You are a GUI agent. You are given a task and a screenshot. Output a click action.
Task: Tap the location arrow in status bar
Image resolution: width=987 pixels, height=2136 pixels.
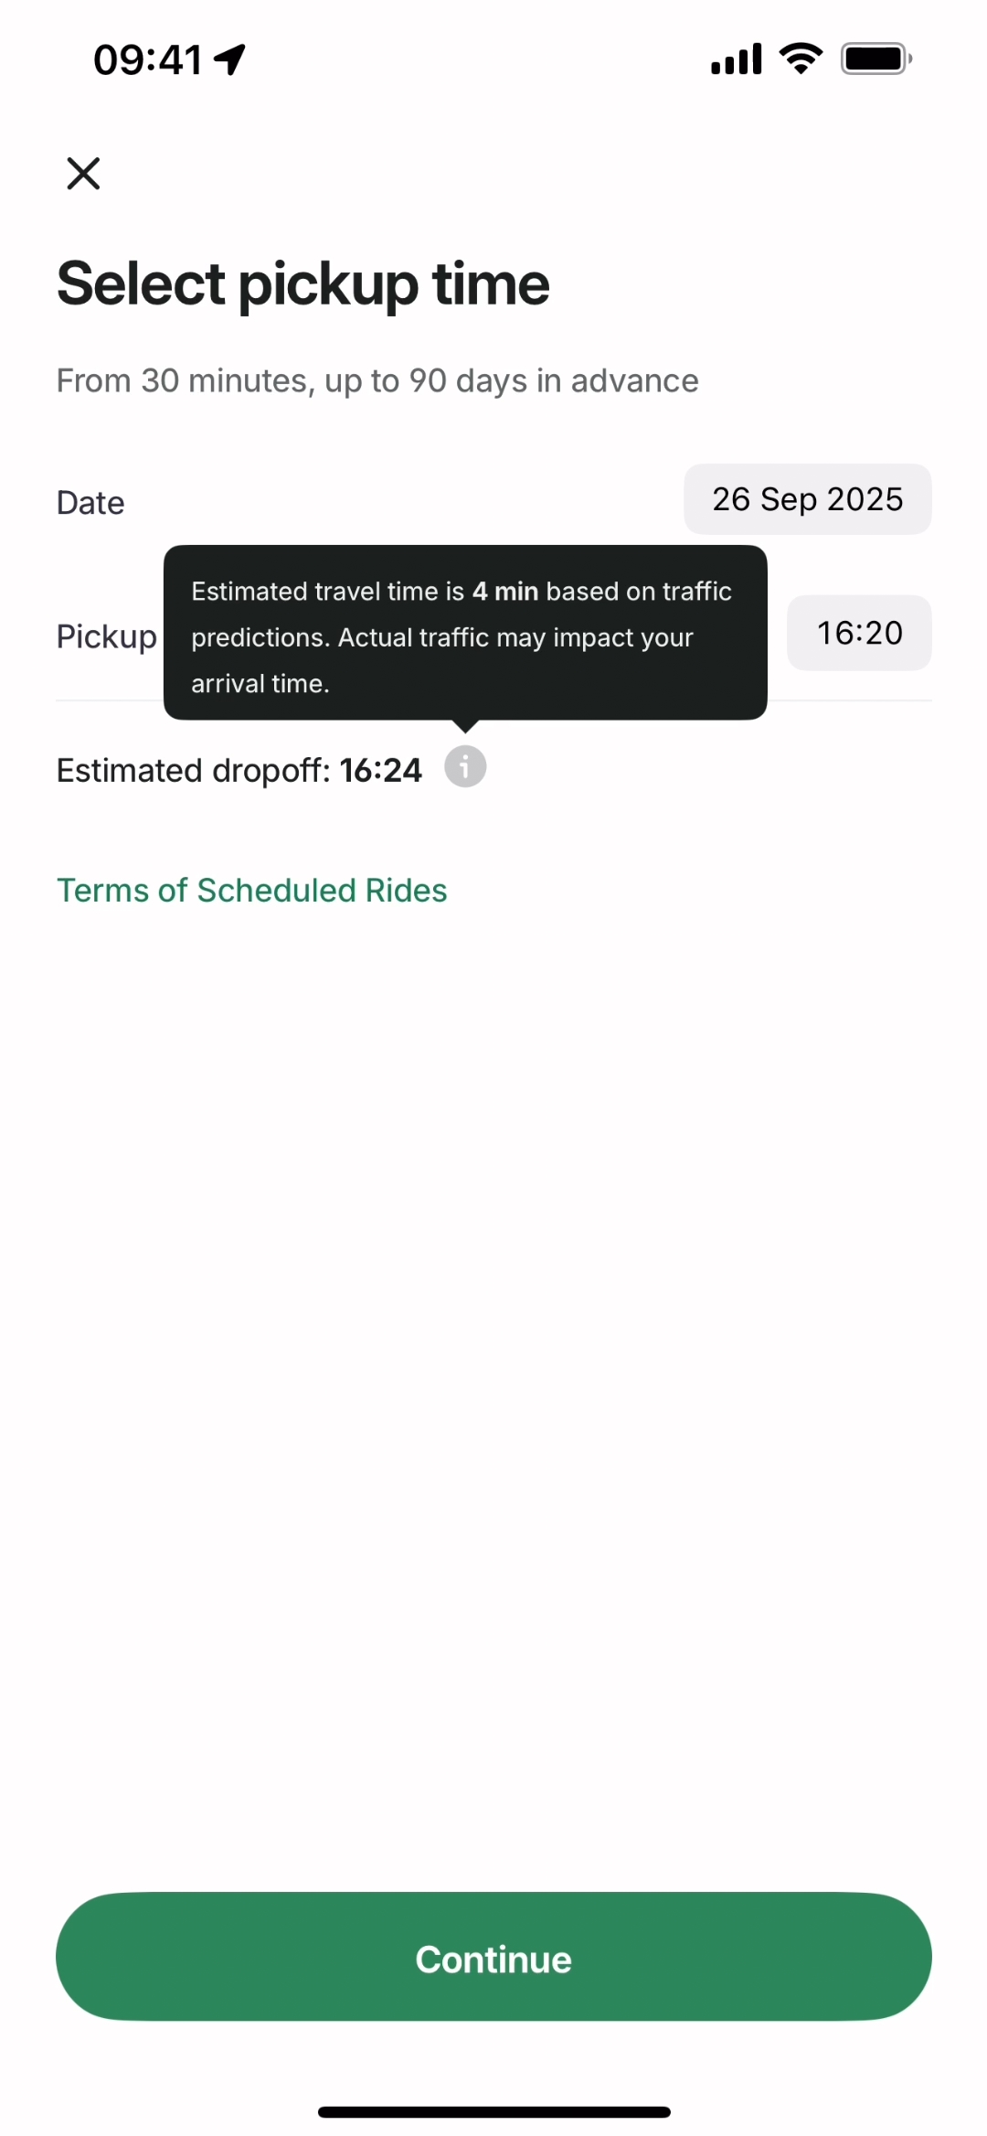(x=230, y=59)
